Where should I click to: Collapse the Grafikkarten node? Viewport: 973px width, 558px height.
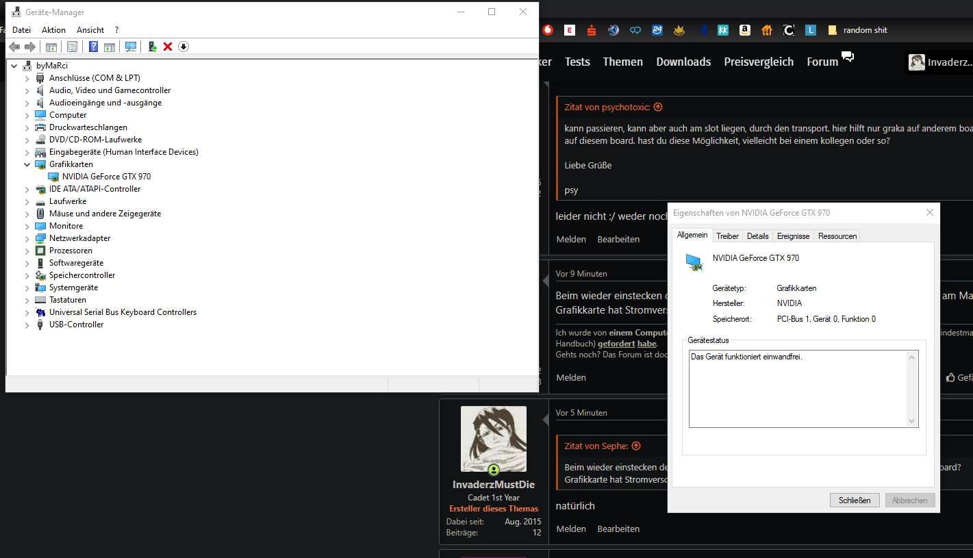27,164
